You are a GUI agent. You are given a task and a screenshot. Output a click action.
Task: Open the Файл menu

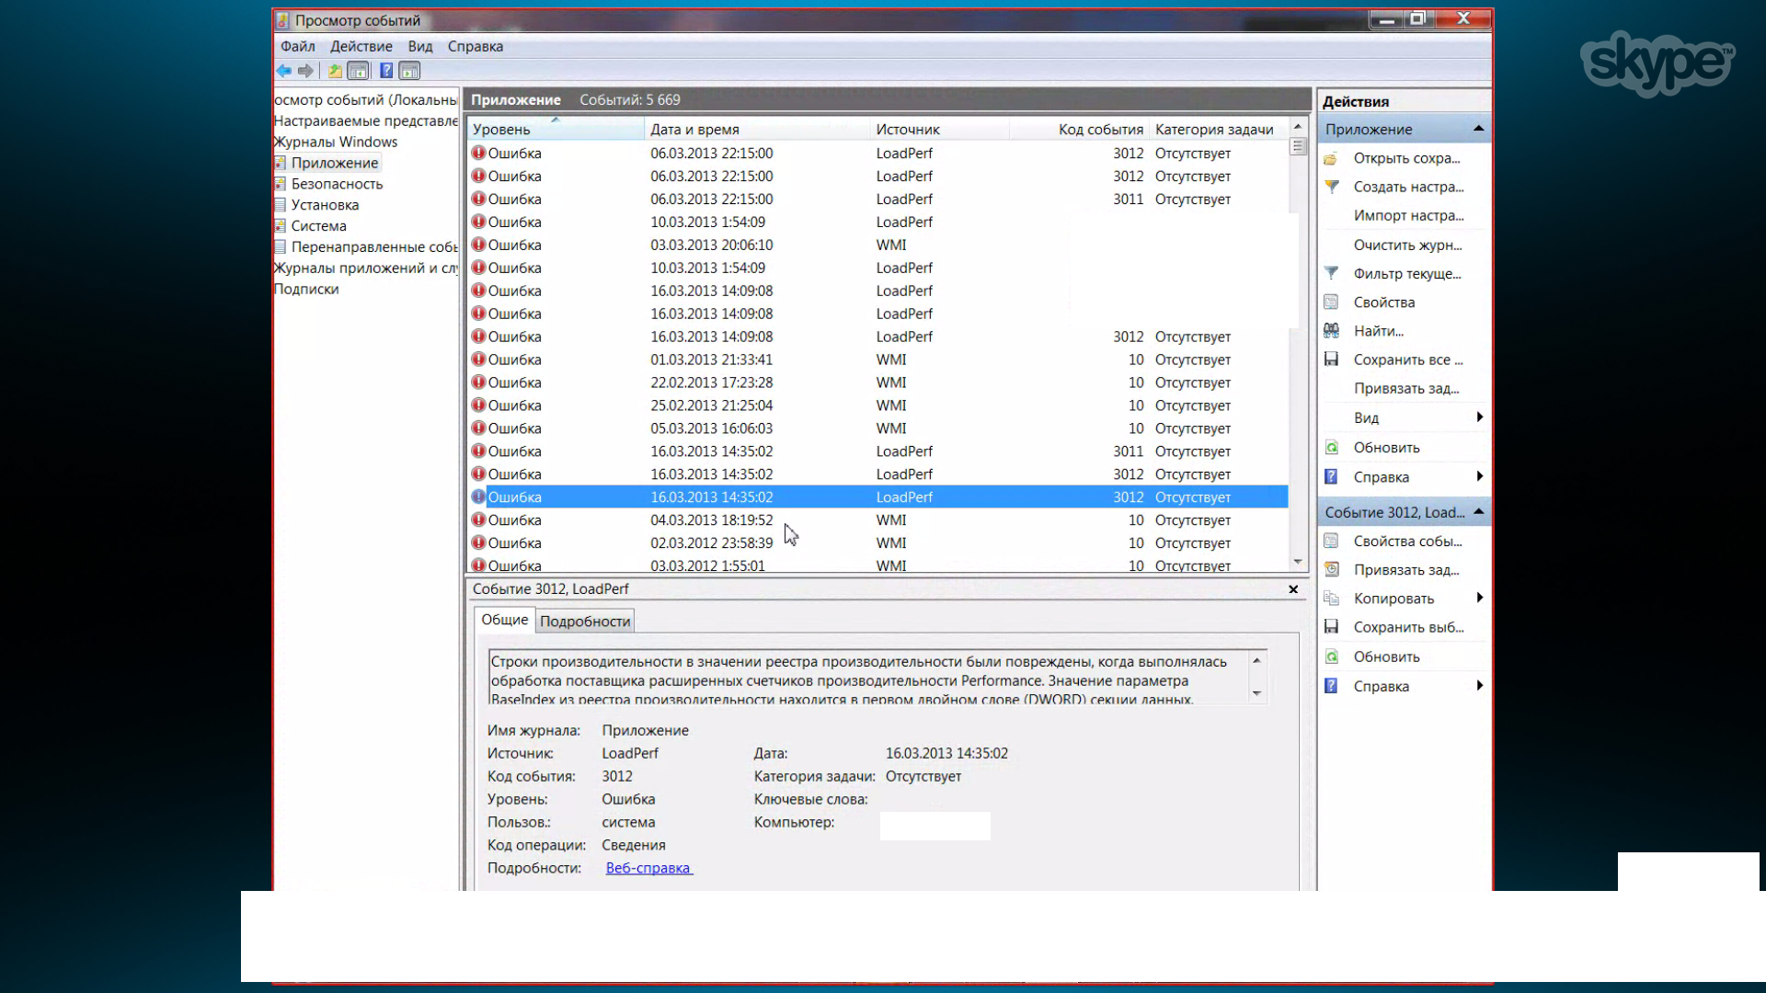point(297,46)
